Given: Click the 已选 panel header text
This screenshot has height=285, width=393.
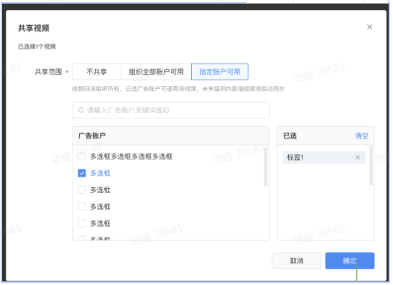Looking at the screenshot, I should click(x=290, y=136).
